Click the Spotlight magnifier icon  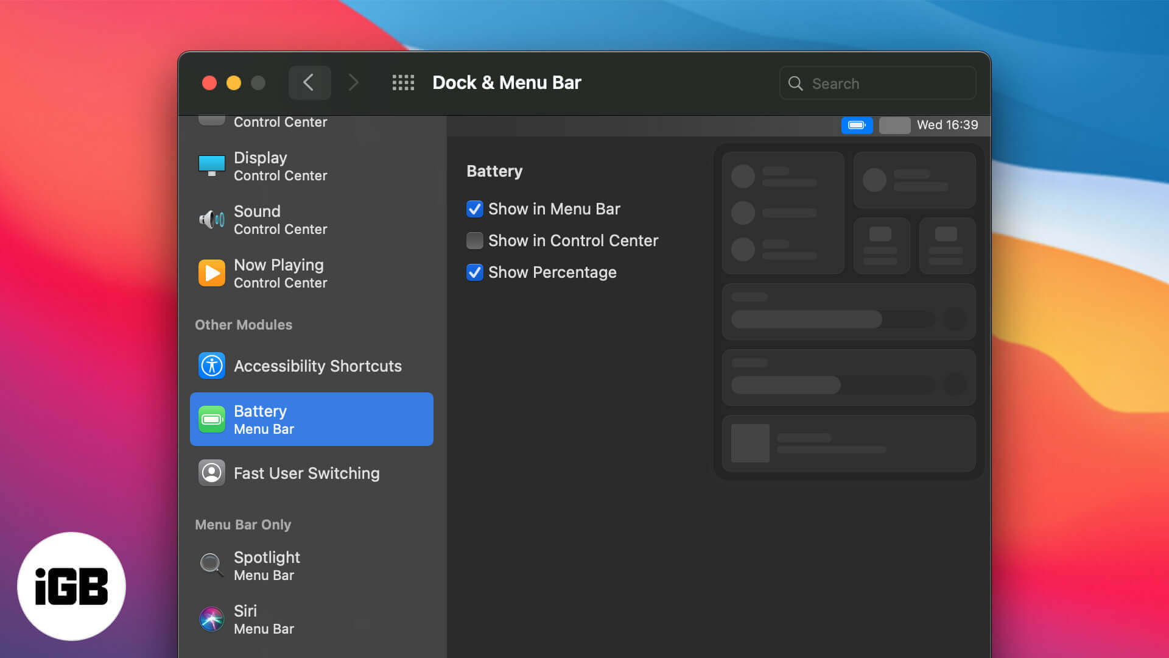click(211, 565)
